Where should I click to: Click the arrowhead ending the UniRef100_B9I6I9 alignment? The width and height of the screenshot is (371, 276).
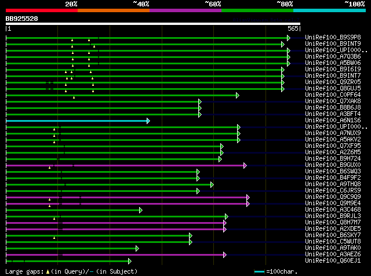283,70
